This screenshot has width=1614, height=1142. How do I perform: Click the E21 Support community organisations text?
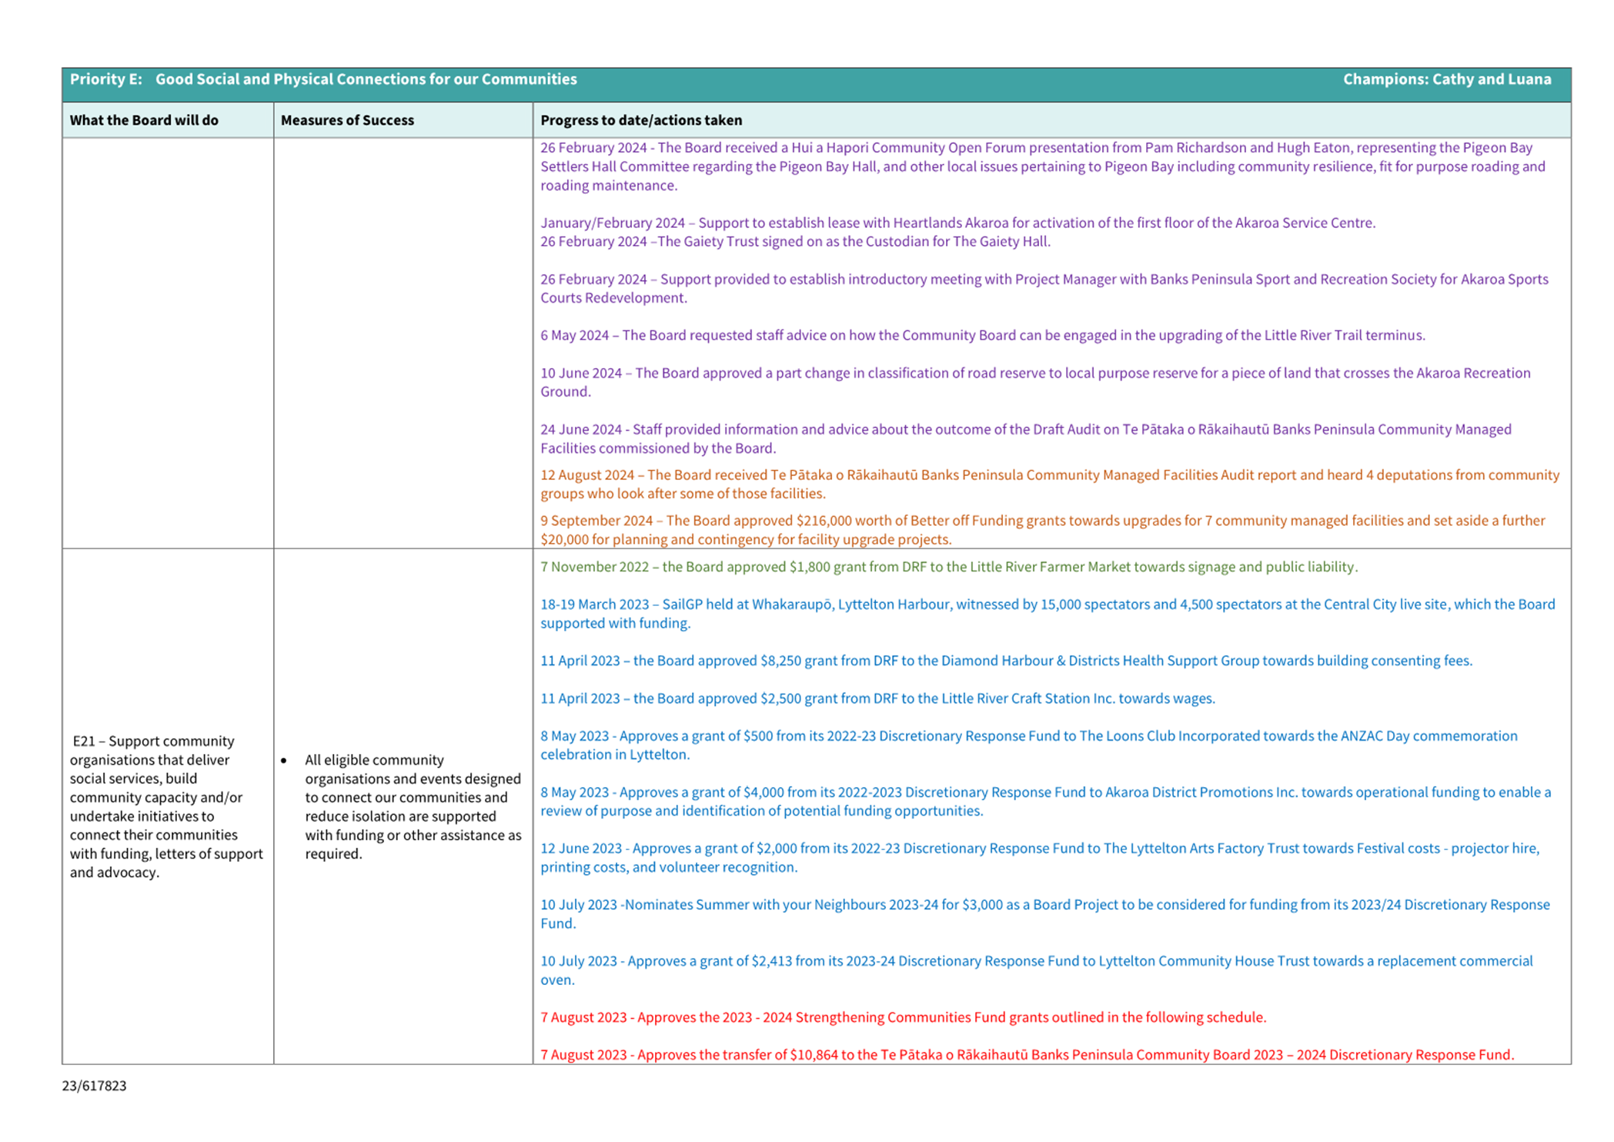click(165, 806)
